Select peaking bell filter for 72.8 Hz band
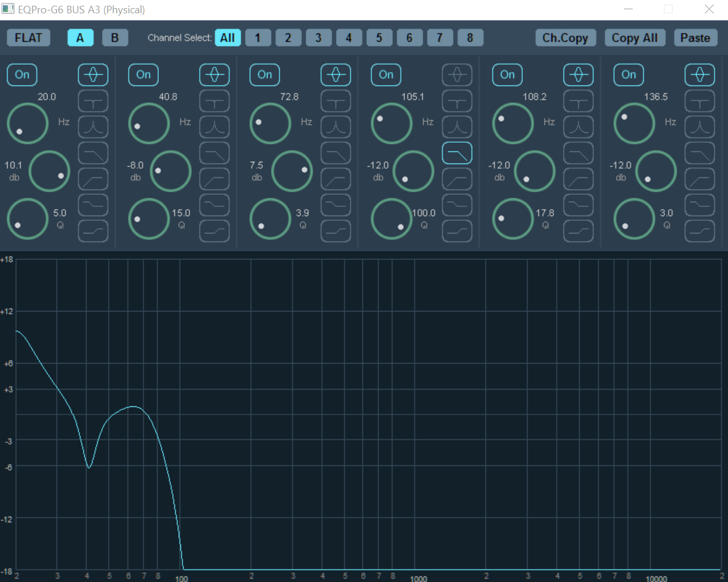 pos(336,75)
